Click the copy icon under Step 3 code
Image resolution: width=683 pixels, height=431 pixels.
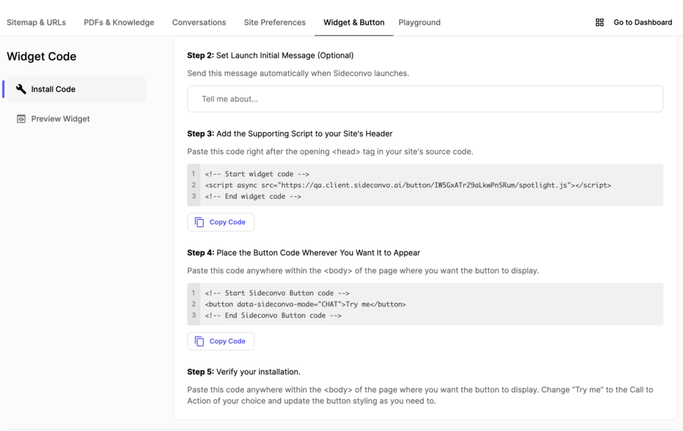pyautogui.click(x=199, y=222)
